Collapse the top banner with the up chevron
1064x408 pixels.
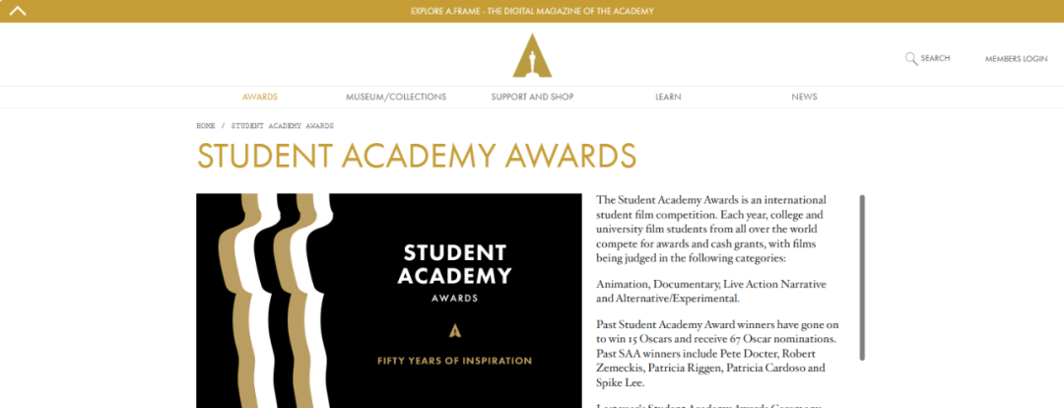coord(18,11)
